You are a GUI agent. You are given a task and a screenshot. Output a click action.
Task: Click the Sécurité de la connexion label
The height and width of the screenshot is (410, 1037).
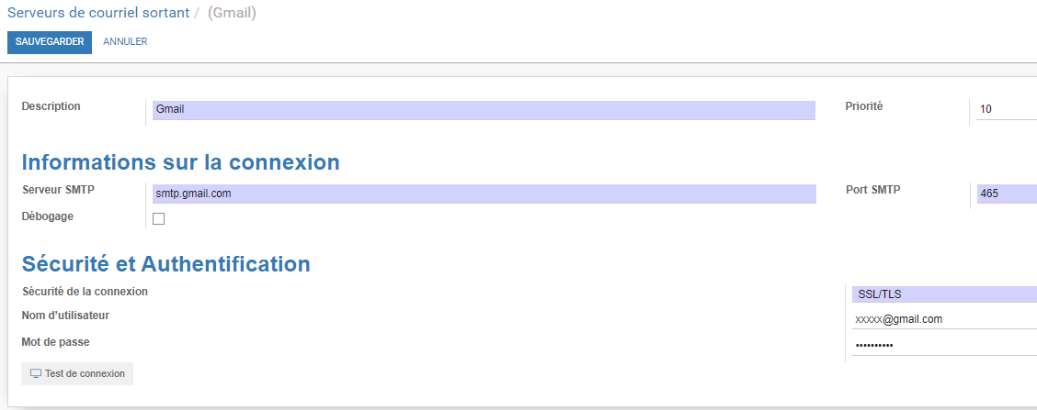(85, 291)
